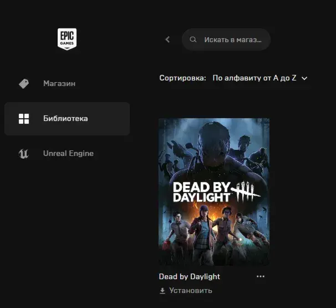
Task: Go back using the left chevron arrow
Action: click(167, 39)
